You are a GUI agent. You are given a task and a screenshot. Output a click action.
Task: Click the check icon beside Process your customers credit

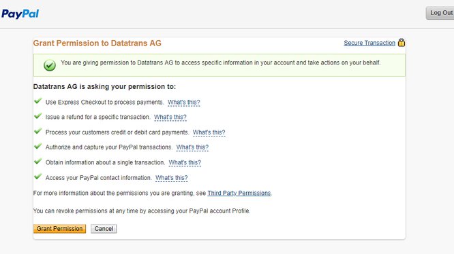click(38, 131)
